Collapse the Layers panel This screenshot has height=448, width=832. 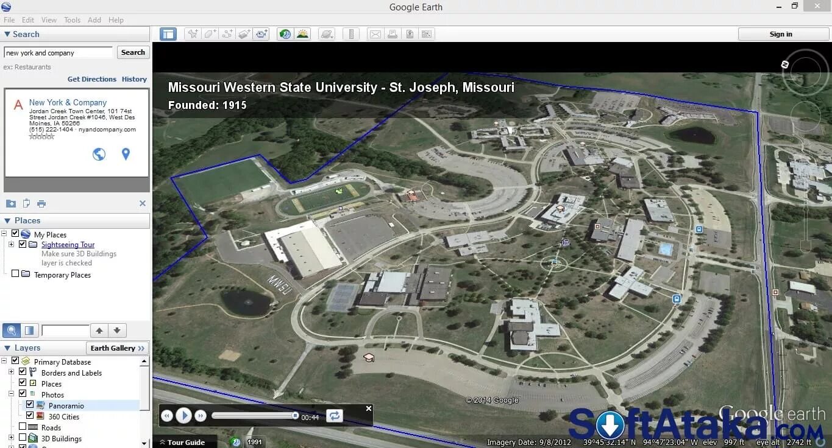click(x=7, y=348)
